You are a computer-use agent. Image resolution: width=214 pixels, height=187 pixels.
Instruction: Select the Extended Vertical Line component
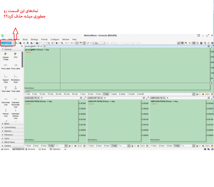(x=16, y=114)
